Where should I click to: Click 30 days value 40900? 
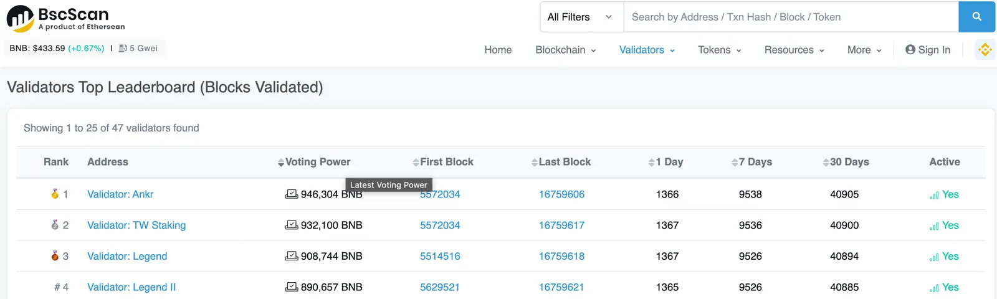tap(844, 225)
